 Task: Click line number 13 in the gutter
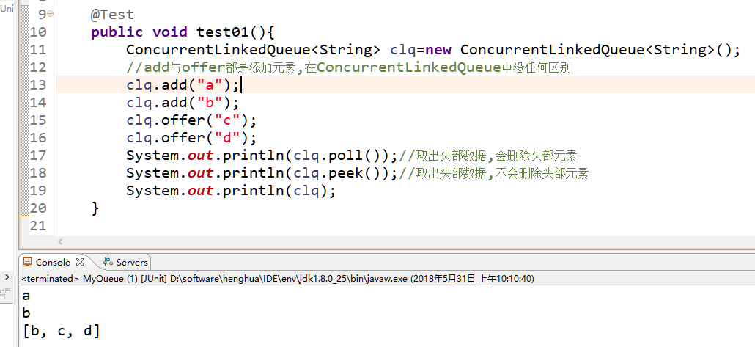[x=37, y=84]
